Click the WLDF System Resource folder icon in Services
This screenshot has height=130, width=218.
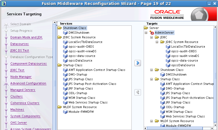pyautogui.click(x=60, y=107)
